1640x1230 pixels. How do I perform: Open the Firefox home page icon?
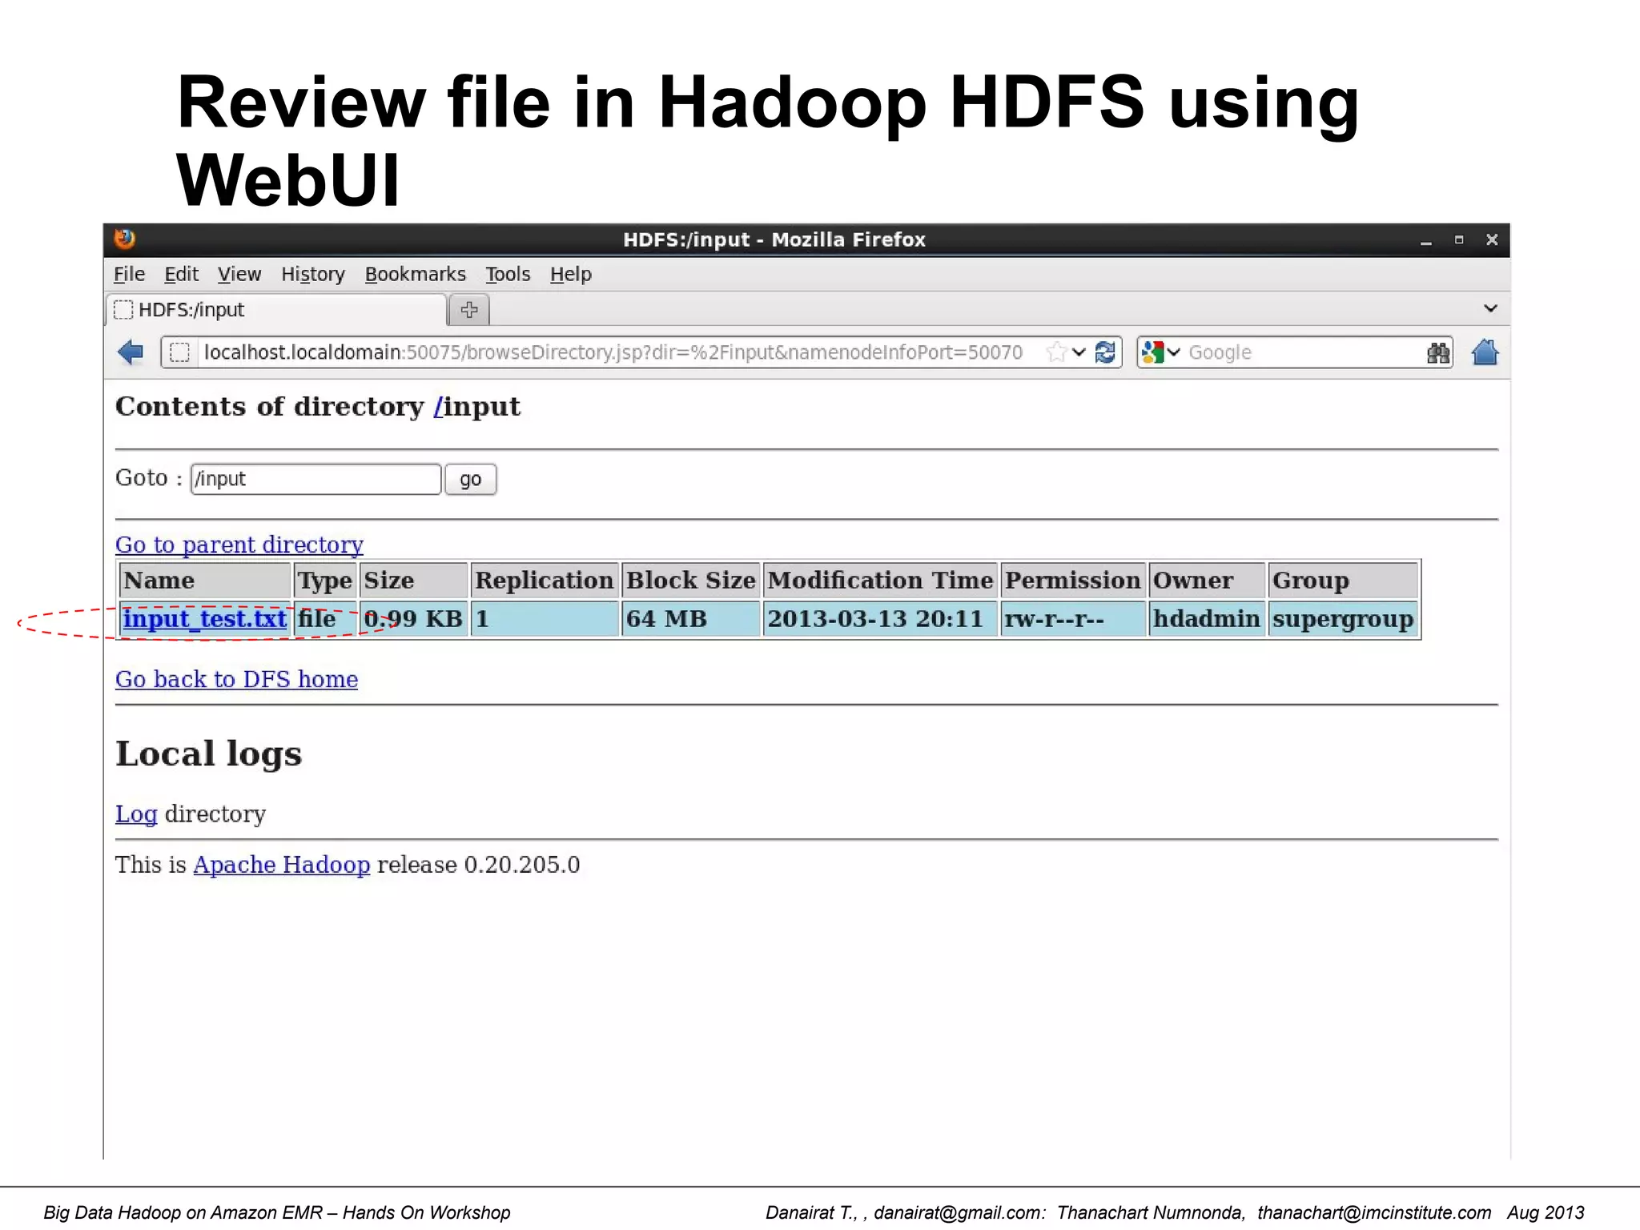tap(1485, 352)
